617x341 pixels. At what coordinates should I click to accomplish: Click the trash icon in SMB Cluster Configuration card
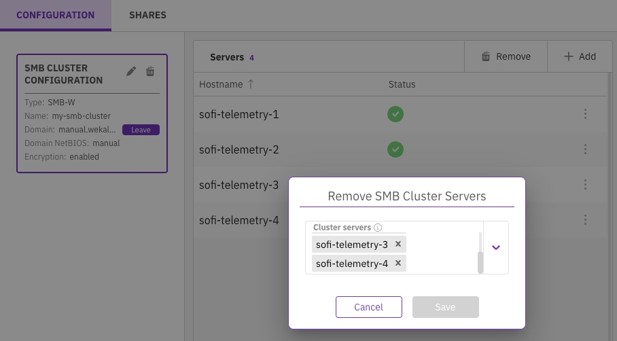pyautogui.click(x=150, y=71)
